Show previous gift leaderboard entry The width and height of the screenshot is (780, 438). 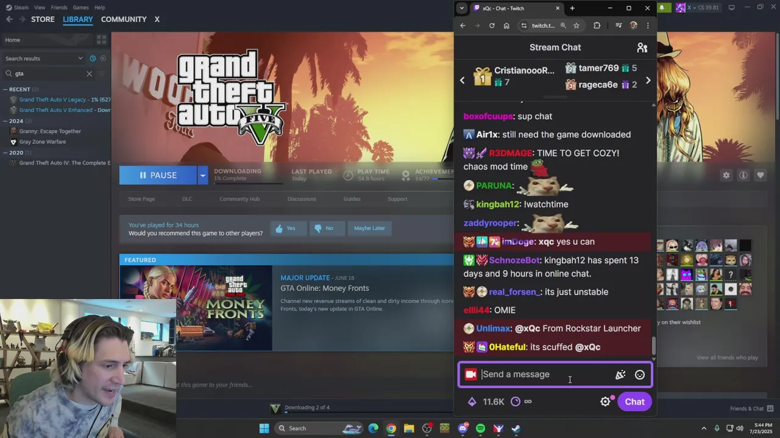(462, 80)
